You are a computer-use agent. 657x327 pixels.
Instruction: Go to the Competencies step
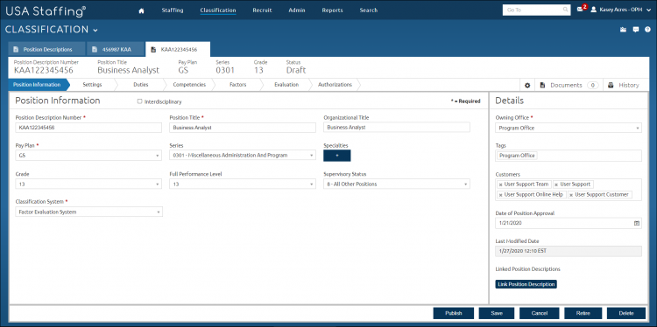click(x=189, y=85)
